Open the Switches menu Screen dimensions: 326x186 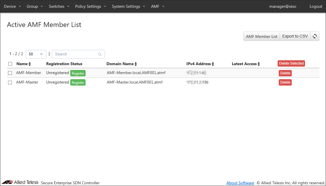click(59, 6)
